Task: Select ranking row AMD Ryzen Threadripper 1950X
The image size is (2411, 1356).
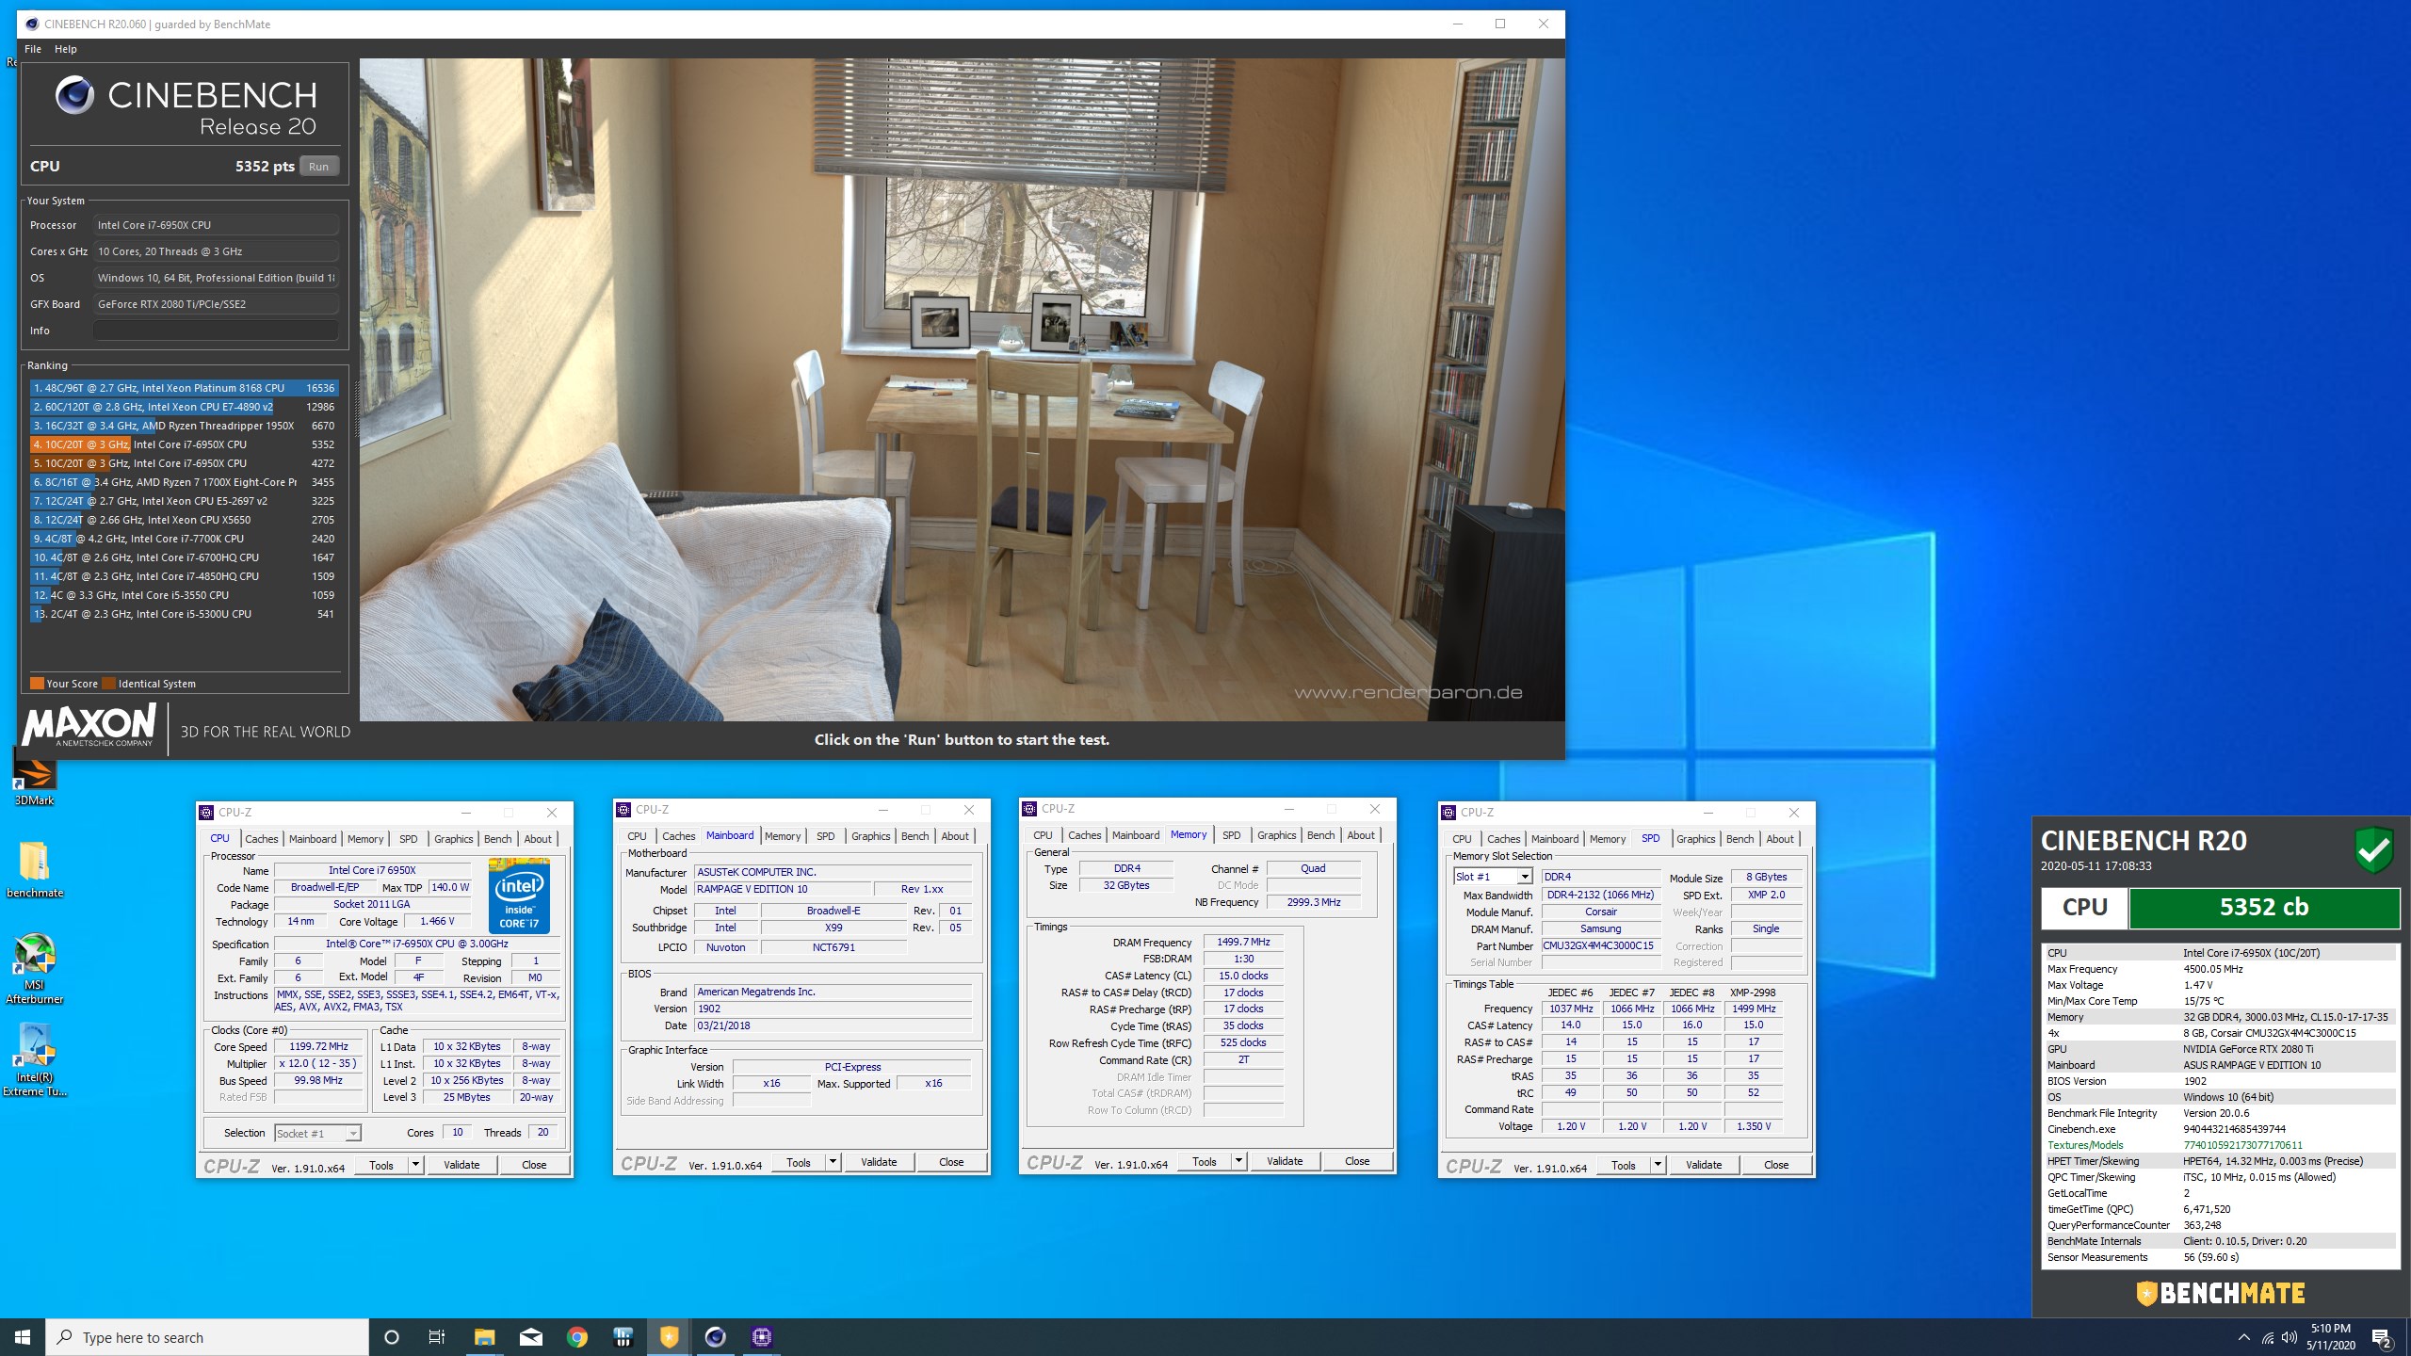Action: click(184, 426)
